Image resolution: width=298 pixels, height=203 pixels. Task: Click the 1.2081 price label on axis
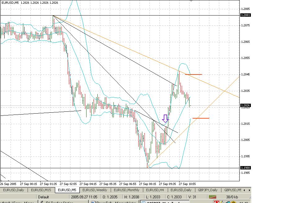pyautogui.click(x=246, y=15)
